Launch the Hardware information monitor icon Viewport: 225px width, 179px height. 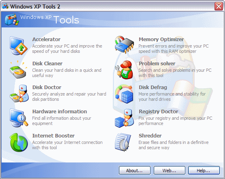(x=19, y=118)
